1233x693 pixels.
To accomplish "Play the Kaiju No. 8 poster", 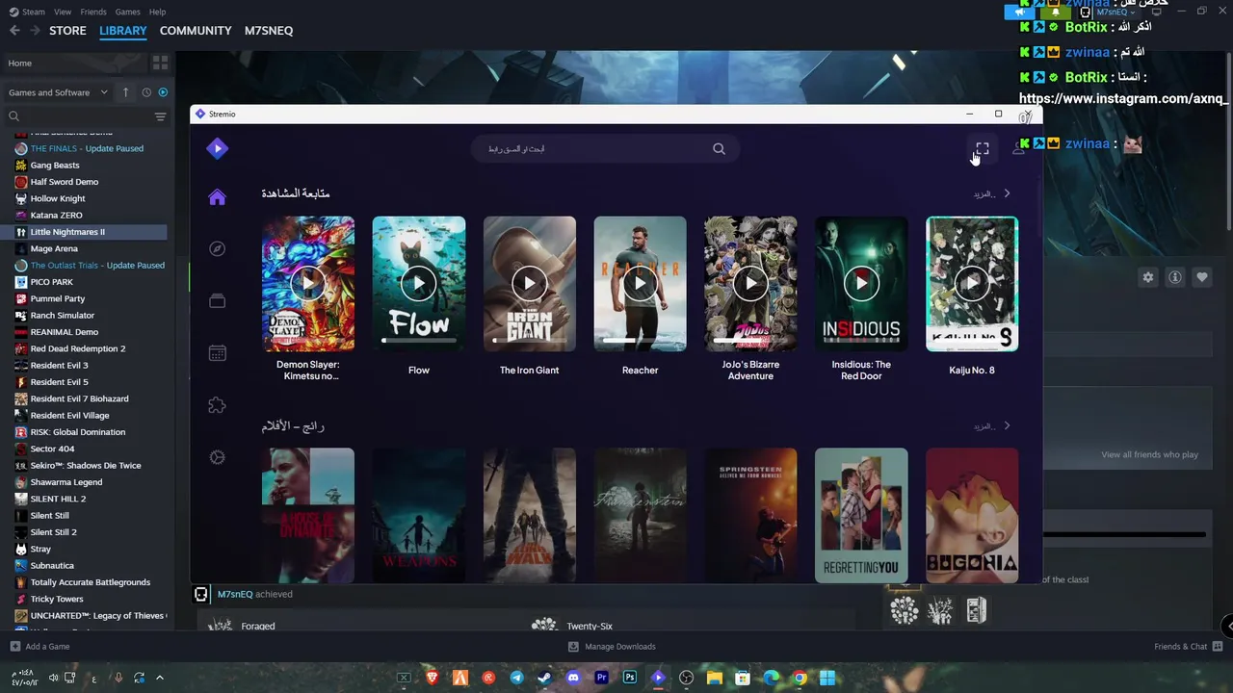I will coord(972,284).
